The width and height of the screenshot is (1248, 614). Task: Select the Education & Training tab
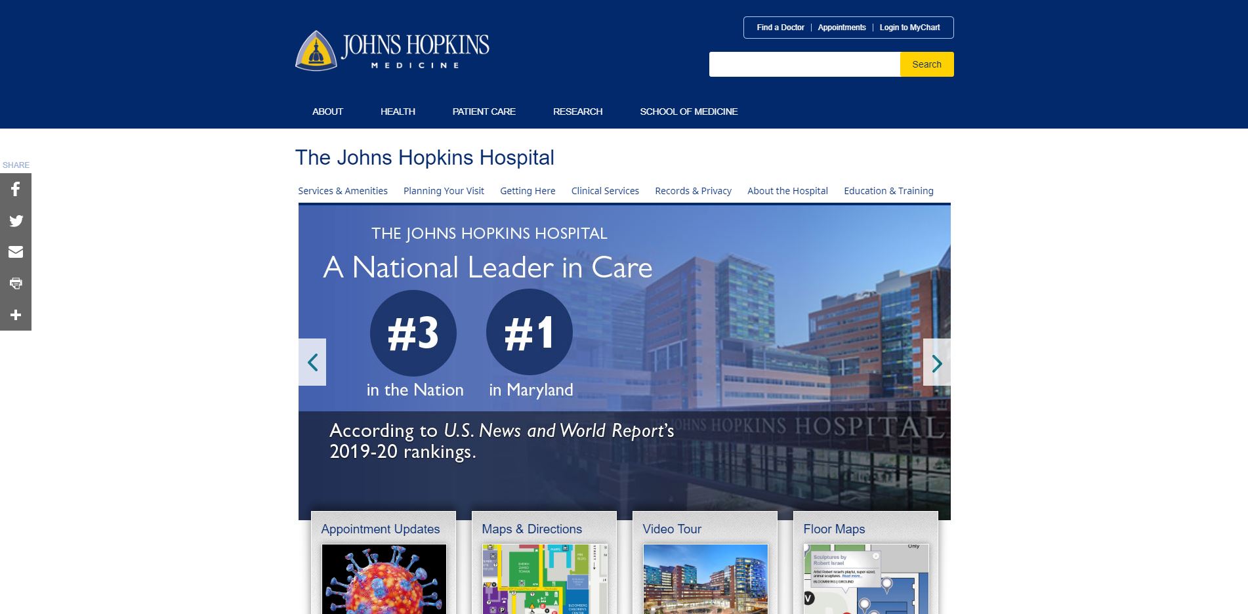click(888, 191)
